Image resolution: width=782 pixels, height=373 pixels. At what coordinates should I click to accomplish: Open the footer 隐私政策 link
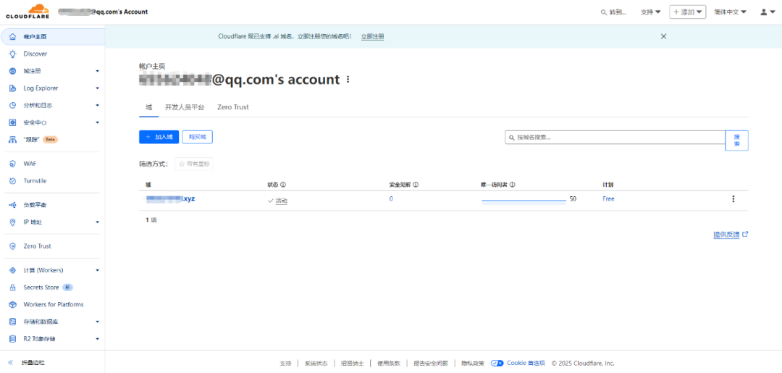point(472,364)
